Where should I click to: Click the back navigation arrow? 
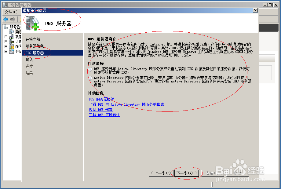[6, 19]
